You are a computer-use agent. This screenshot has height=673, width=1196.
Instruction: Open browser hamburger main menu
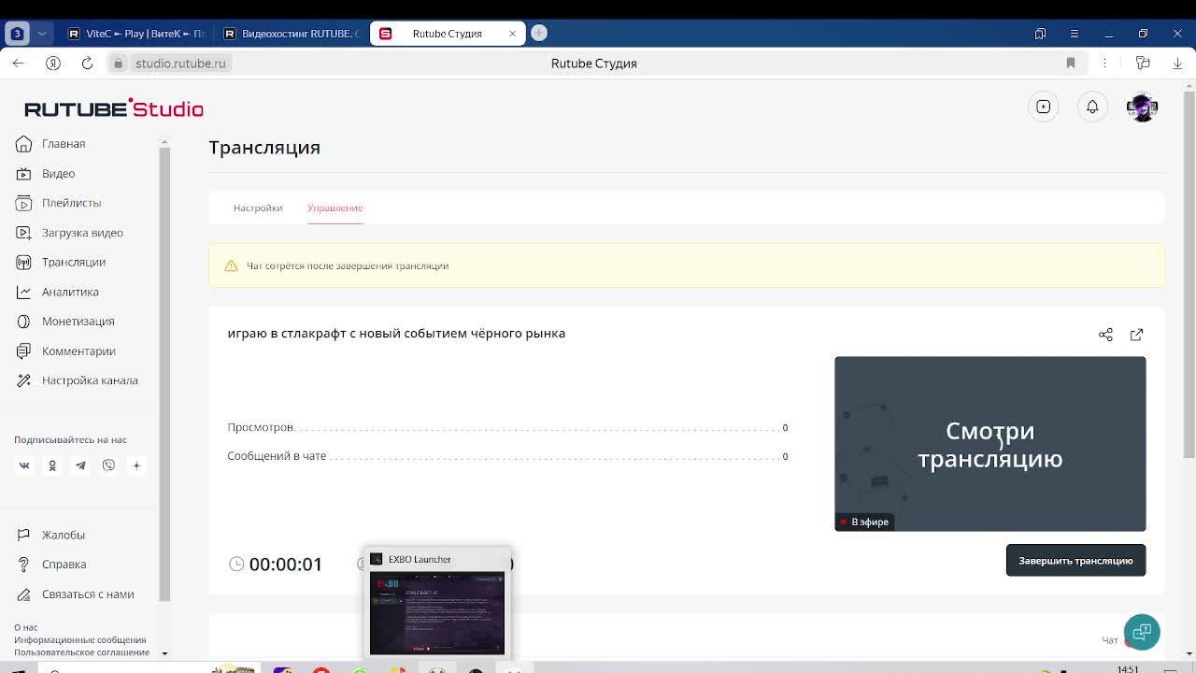tap(1075, 34)
